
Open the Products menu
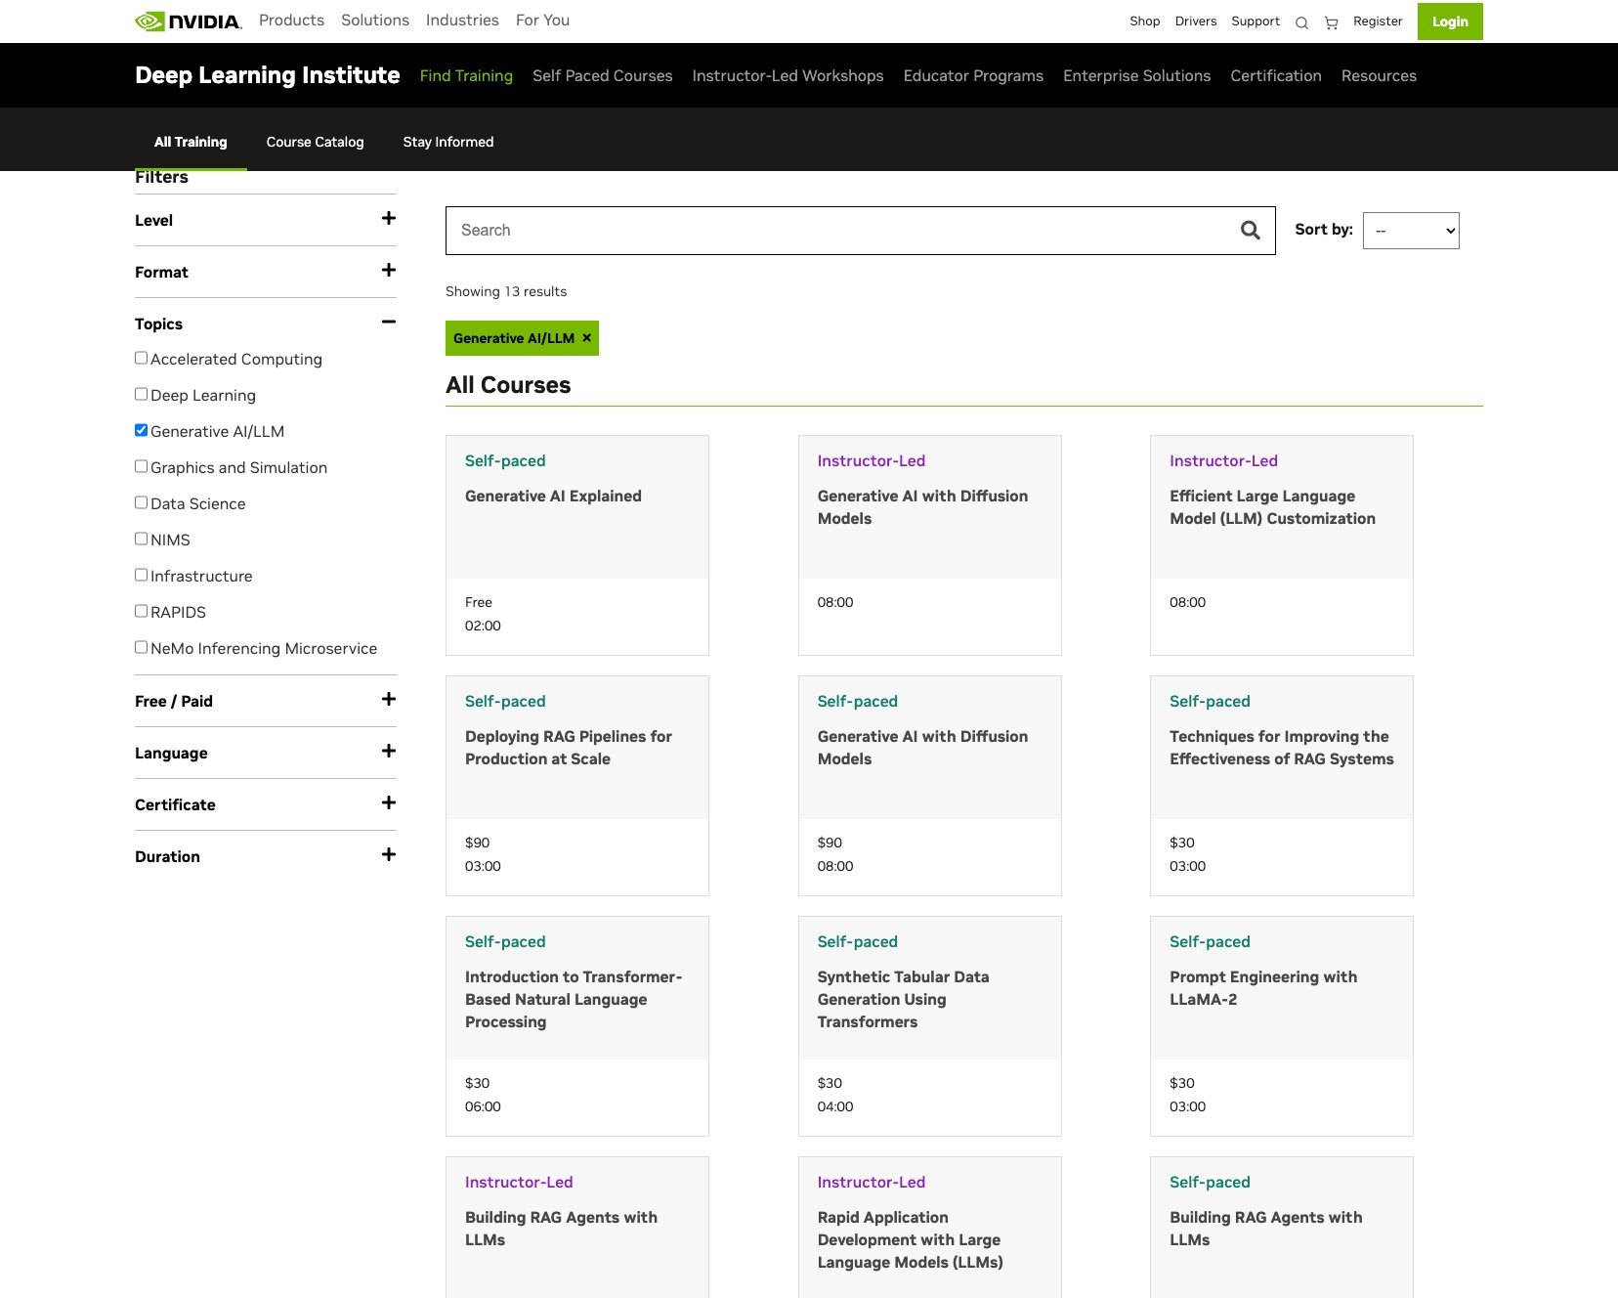[x=291, y=21]
